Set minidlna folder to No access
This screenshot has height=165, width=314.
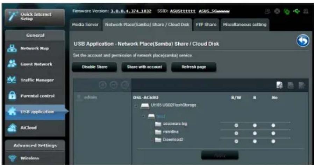(x=273, y=133)
